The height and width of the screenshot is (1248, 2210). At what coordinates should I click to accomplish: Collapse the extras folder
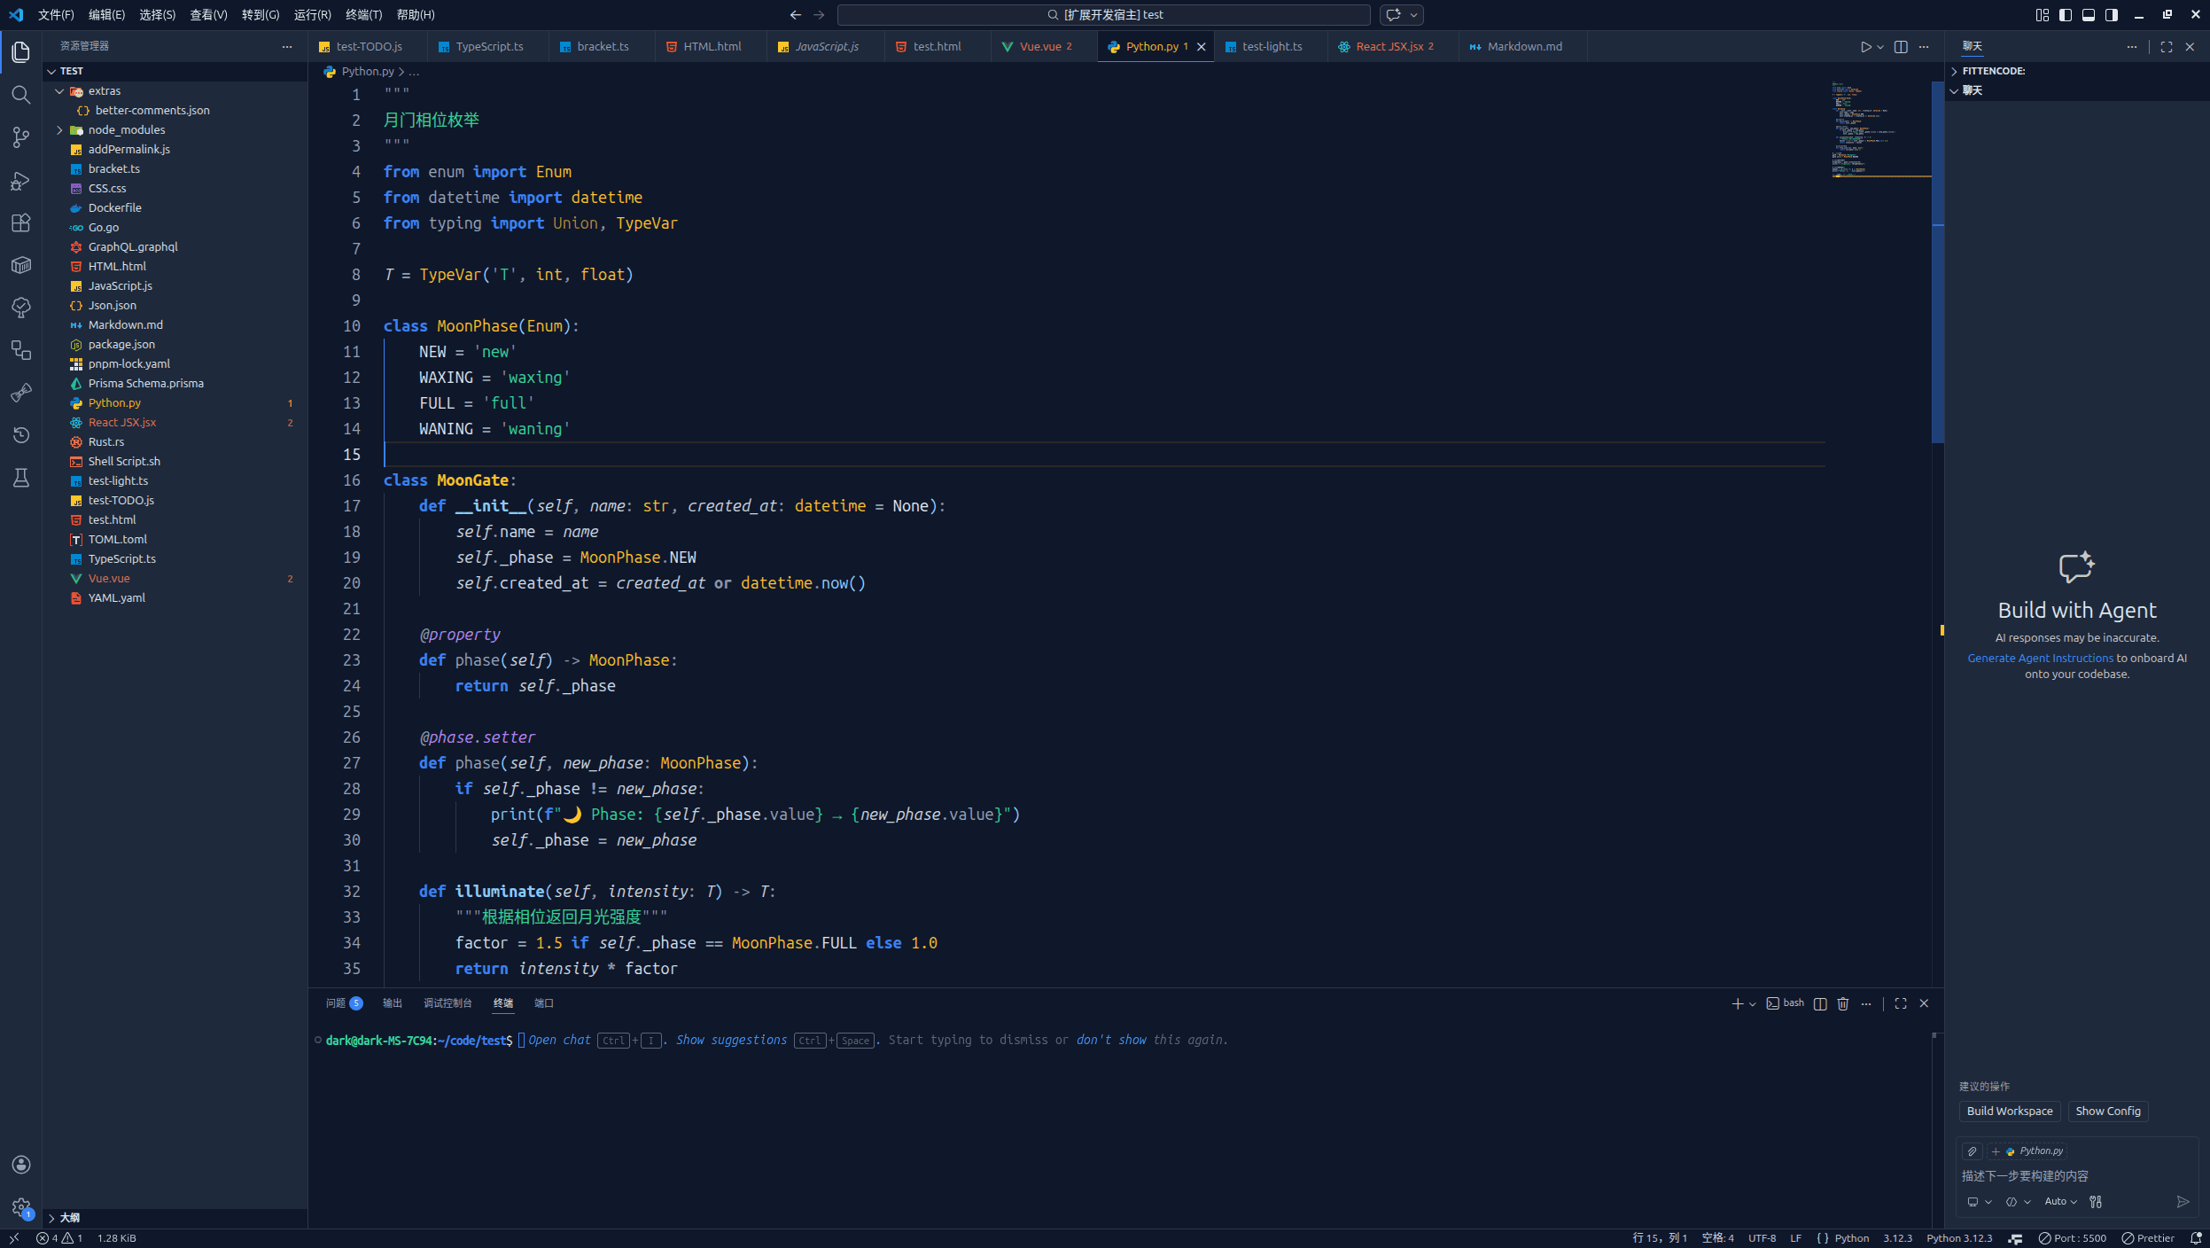[x=59, y=91]
